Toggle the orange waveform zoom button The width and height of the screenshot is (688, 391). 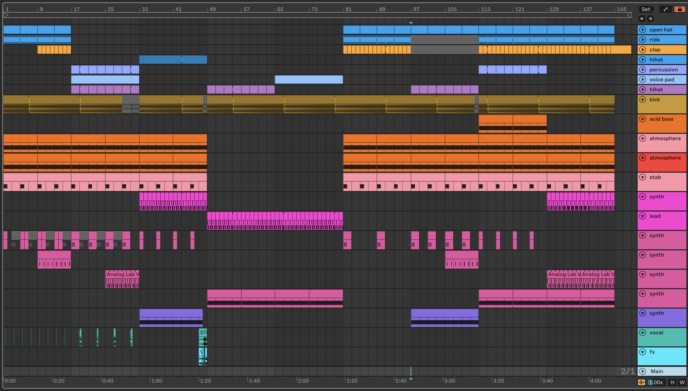[x=641, y=382]
